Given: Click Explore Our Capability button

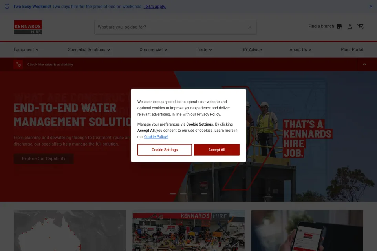Looking at the screenshot, I should [x=44, y=158].
